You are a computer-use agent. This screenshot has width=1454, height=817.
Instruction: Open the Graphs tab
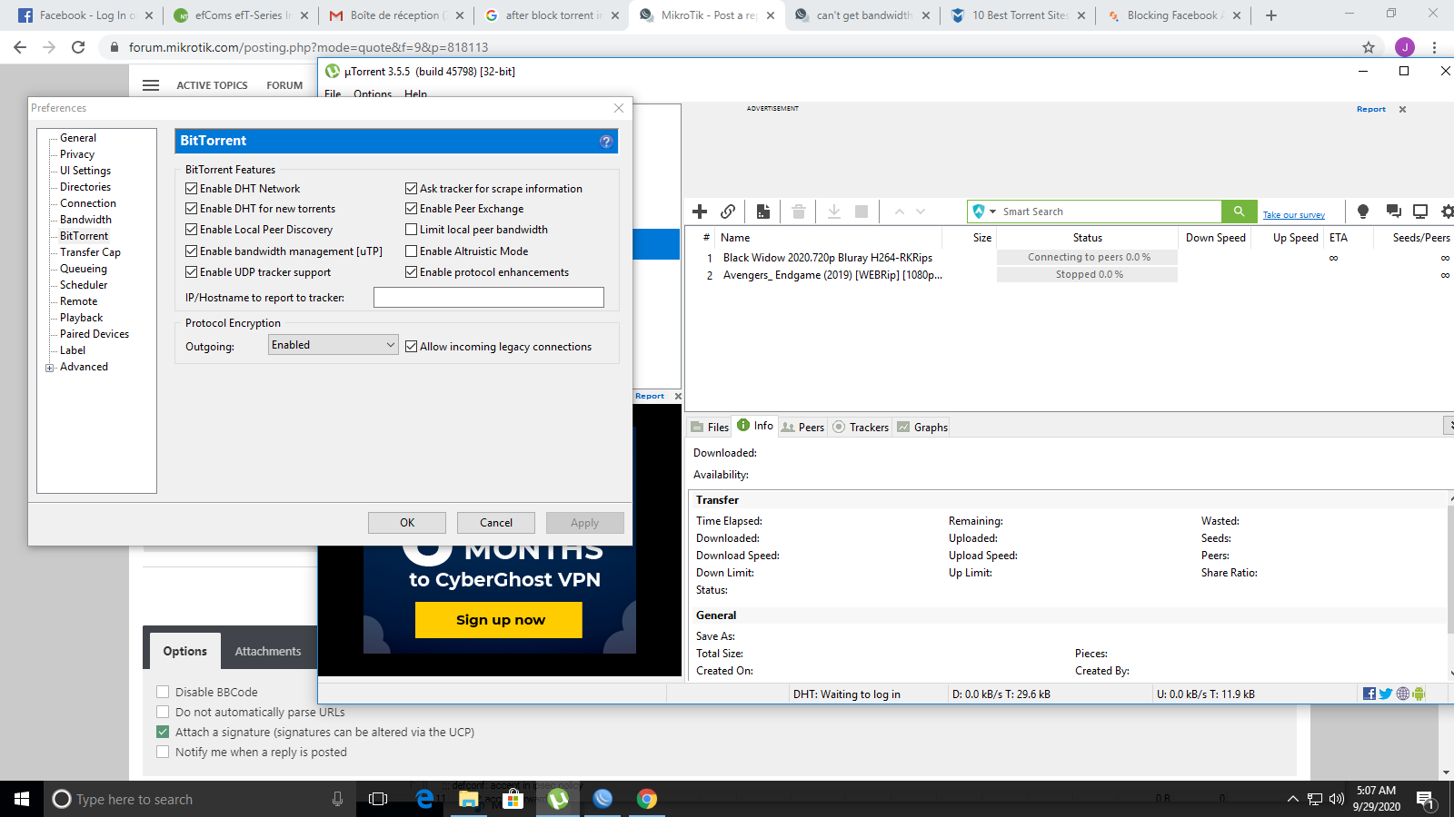click(x=922, y=428)
